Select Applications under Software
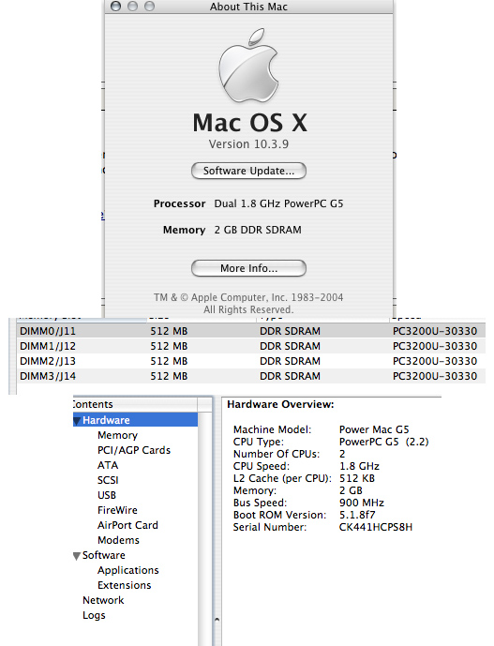 click(x=128, y=570)
